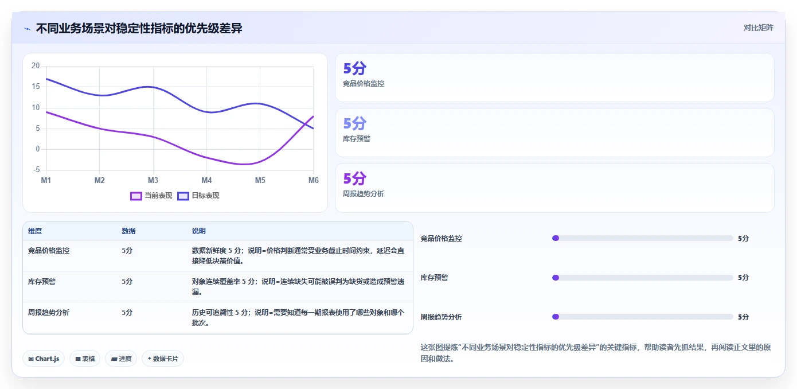The image size is (797, 389).
Task: Click the 数据新鲜度 description cell
Action: (299, 256)
